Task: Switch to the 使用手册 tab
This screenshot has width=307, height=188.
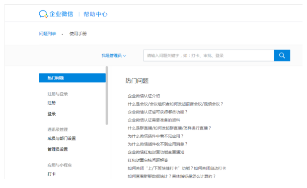Action: (78, 34)
